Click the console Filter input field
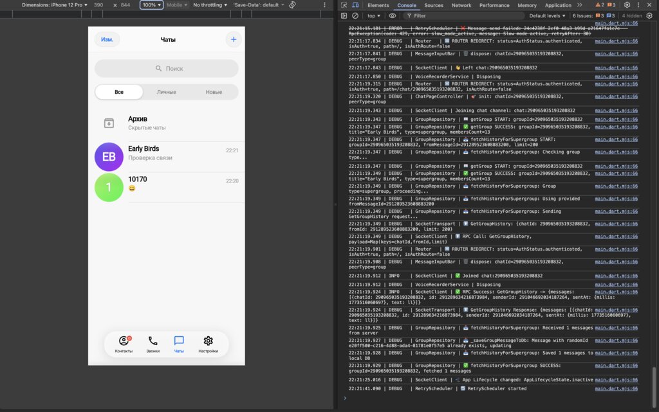659x412 pixels. click(x=465, y=15)
